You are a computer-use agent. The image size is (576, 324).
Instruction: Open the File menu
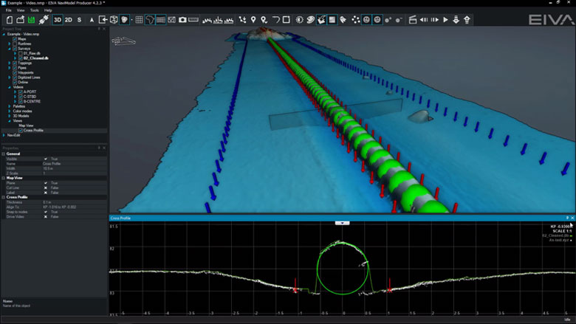(9, 10)
